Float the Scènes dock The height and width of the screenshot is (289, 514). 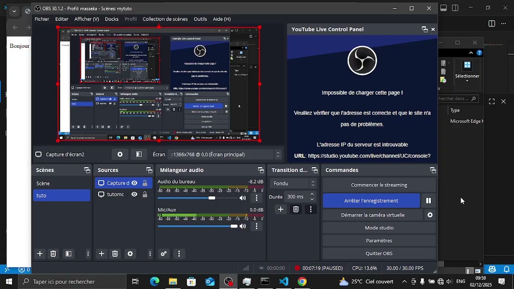87,170
